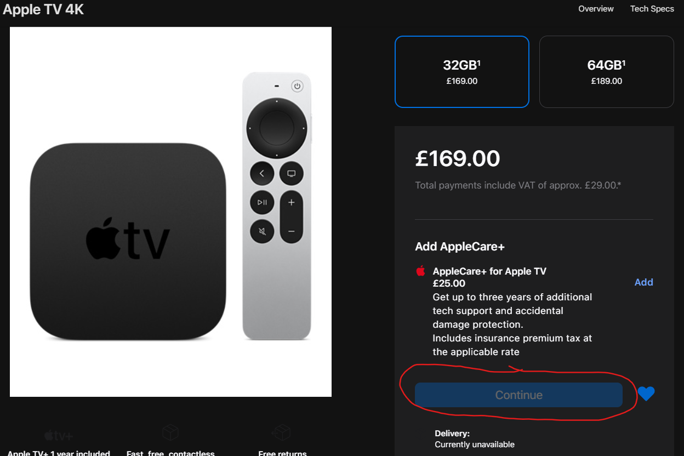684x456 pixels.
Task: Open the Tech Specs tab
Action: coord(652,9)
